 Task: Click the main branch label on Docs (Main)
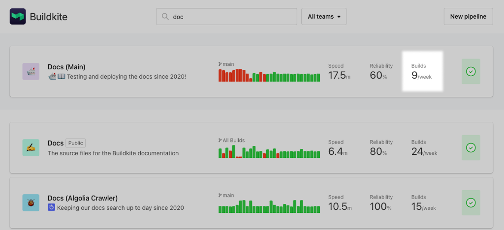click(x=228, y=64)
